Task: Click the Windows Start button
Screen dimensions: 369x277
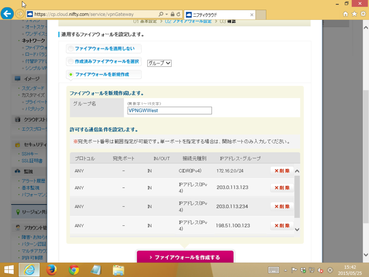Action: [8, 269]
